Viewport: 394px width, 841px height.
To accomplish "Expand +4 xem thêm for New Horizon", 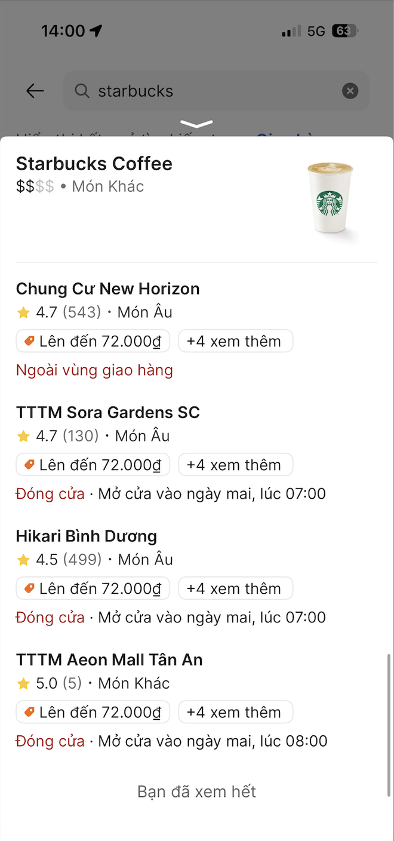I will (x=235, y=342).
